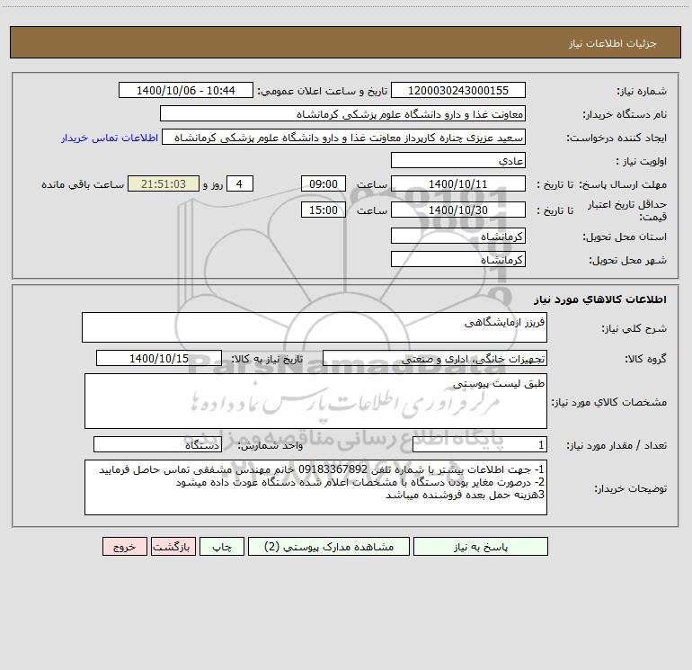Click the توضیحات خریدار text area
The height and width of the screenshot is (670, 692).
coord(315,487)
